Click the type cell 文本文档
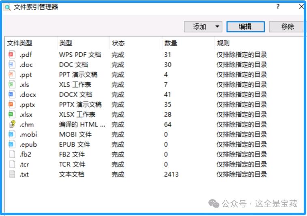The height and width of the screenshot is (216, 307). pyautogui.click(x=72, y=174)
